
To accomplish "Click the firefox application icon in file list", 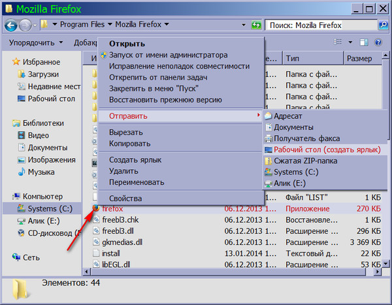I will tap(96, 208).
